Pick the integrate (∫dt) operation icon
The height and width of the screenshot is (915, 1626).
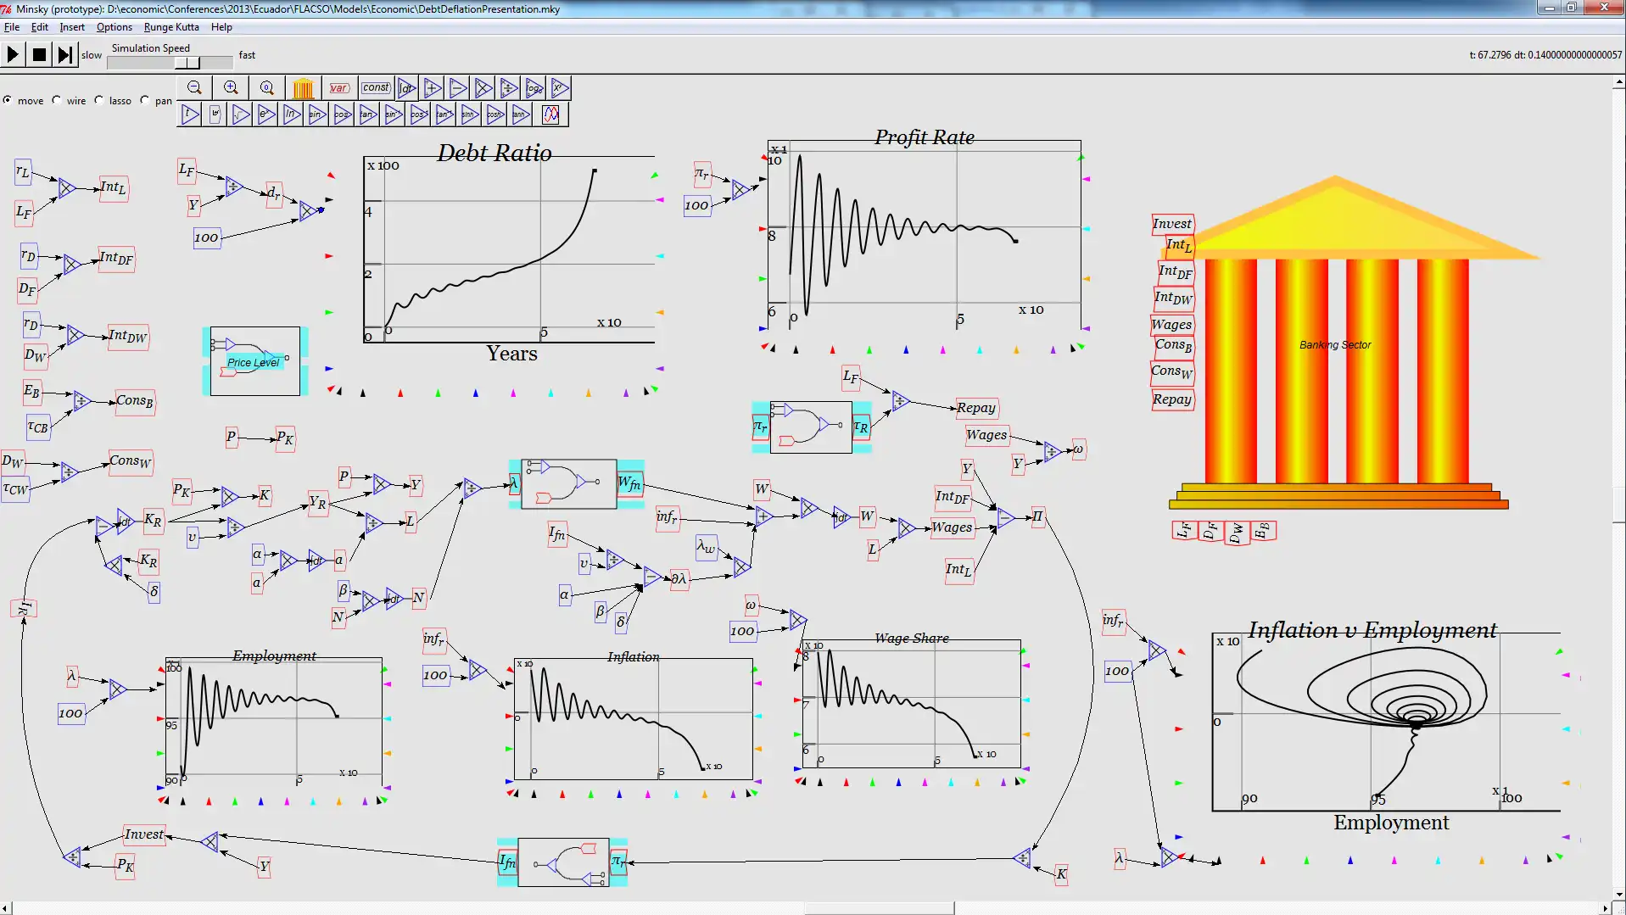[x=405, y=88]
